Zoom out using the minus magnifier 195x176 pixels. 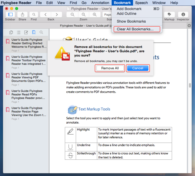[x=72, y=15]
